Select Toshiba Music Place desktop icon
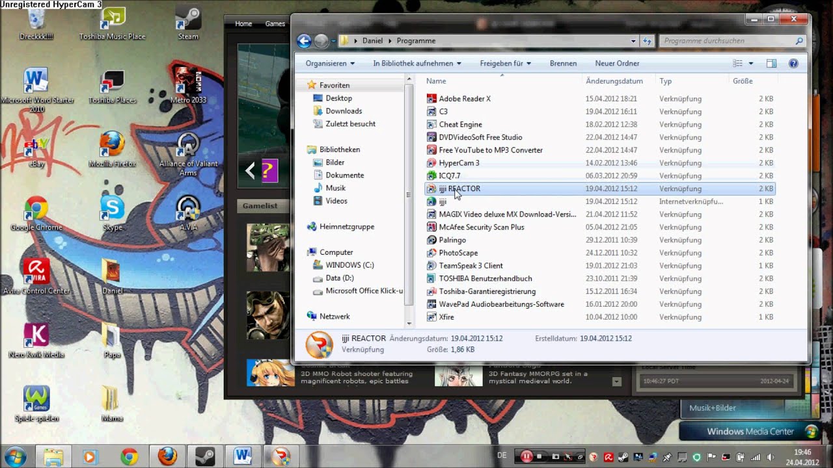Image resolution: width=833 pixels, height=468 pixels. (112, 23)
